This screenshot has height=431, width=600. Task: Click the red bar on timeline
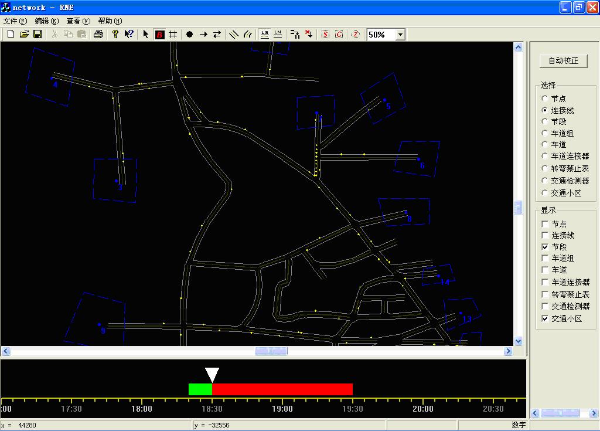(x=282, y=389)
